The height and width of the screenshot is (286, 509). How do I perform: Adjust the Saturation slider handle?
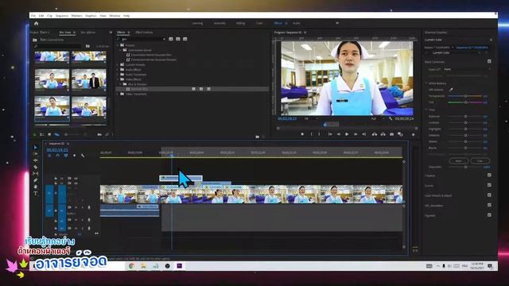point(465,167)
